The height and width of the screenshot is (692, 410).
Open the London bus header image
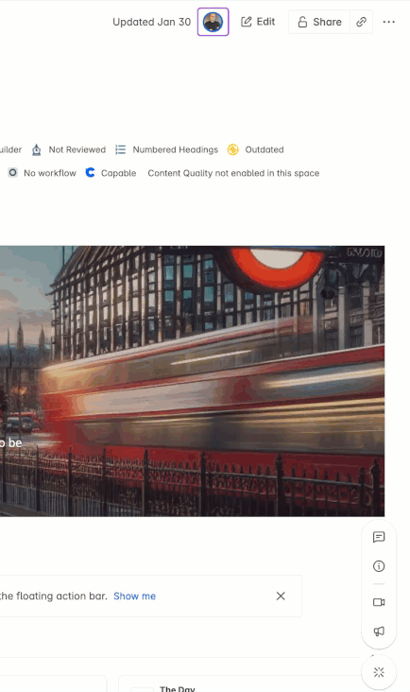click(x=192, y=381)
